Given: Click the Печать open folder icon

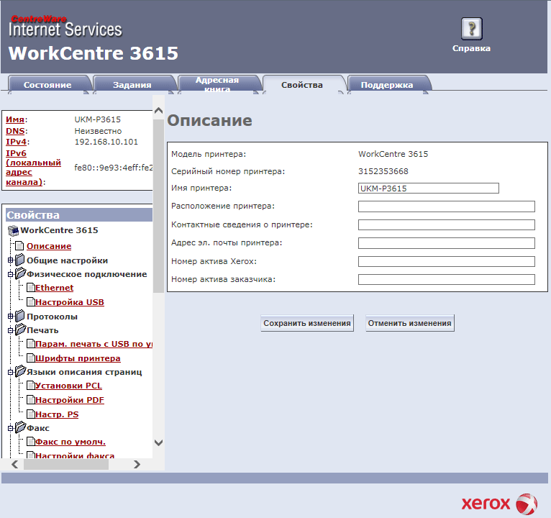Looking at the screenshot, I should pyautogui.click(x=21, y=330).
